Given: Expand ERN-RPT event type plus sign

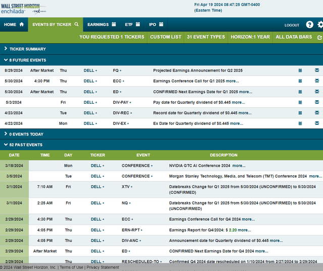Looking at the screenshot, I should pyautogui.click(x=141, y=230).
